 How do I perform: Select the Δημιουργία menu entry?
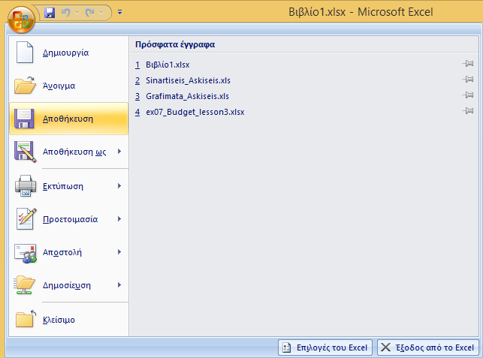[x=65, y=53]
